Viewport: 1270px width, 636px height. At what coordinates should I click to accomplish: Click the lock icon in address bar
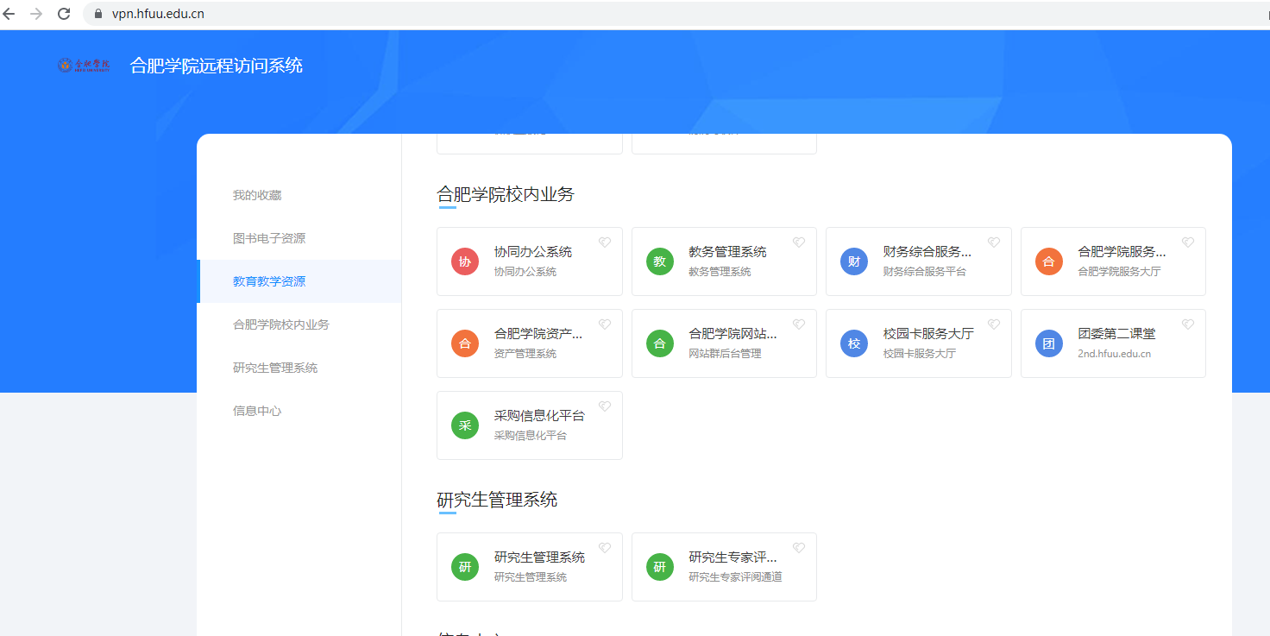[x=97, y=14]
